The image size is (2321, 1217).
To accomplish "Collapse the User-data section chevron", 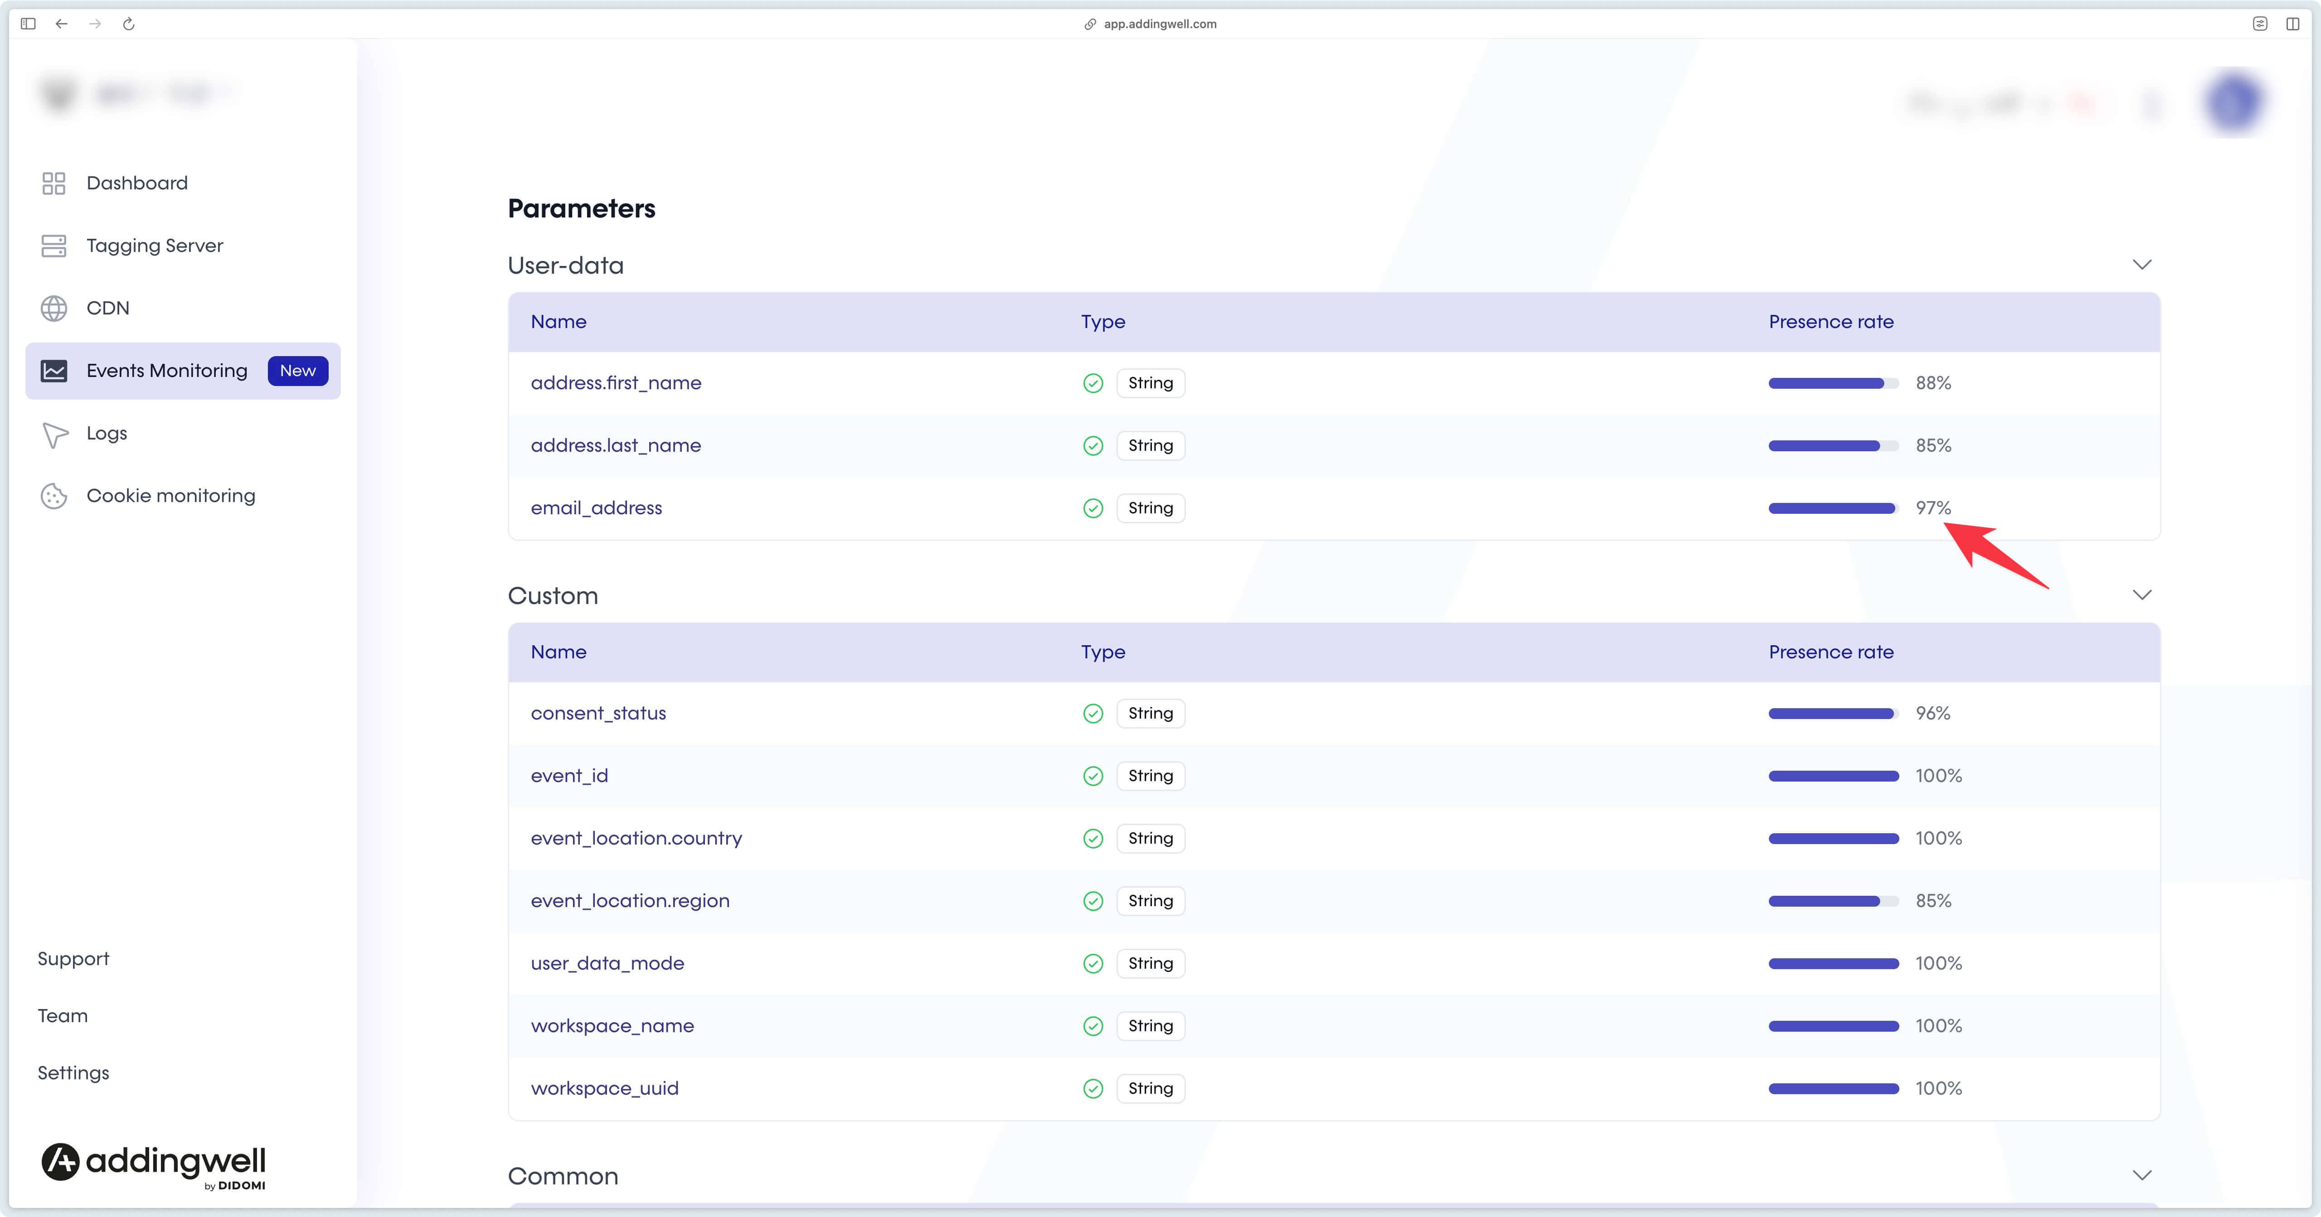I will pos(2141,265).
